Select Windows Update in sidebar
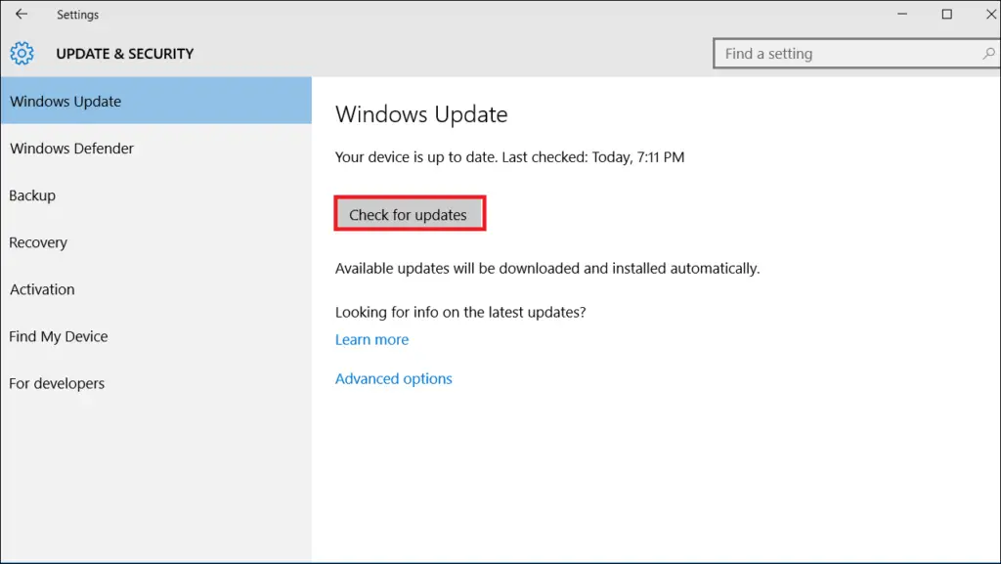This screenshot has width=1001, height=564. pyautogui.click(x=156, y=101)
